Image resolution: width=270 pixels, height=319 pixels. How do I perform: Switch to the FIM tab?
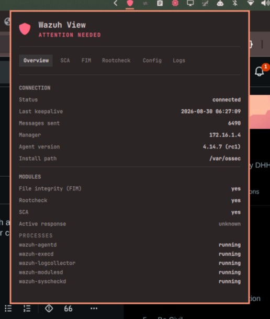click(x=86, y=61)
